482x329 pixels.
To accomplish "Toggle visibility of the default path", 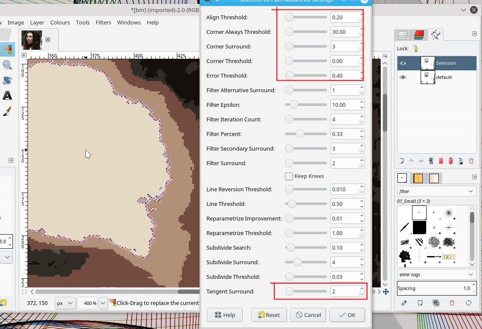I will [x=403, y=77].
